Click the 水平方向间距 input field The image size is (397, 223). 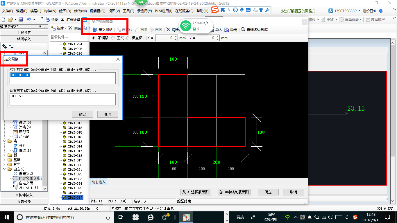[x=62, y=78]
